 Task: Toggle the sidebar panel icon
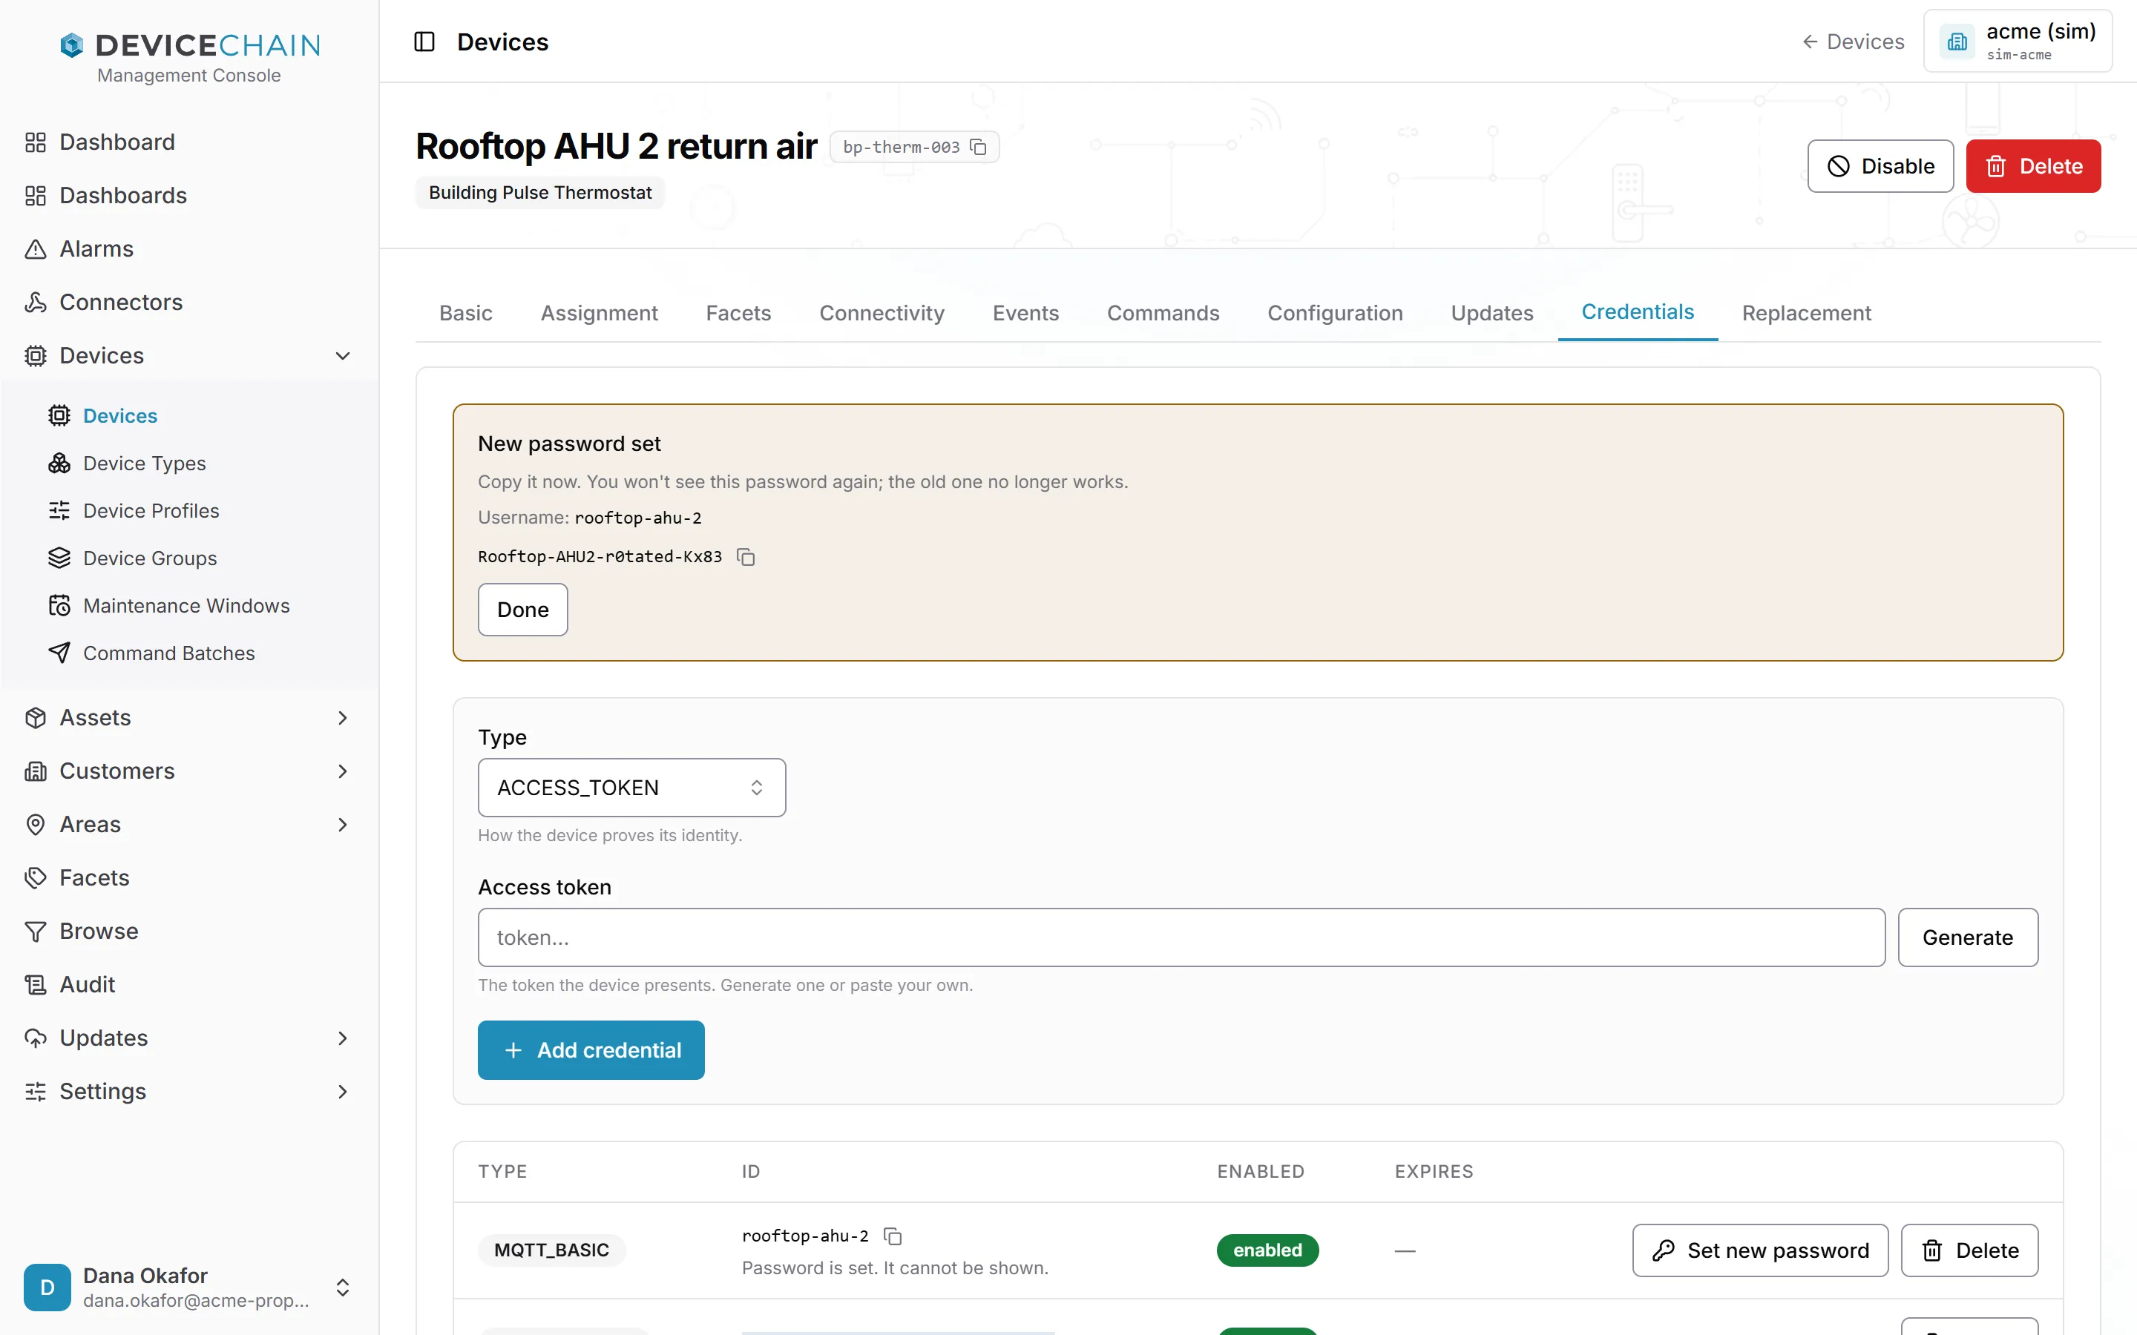[424, 42]
